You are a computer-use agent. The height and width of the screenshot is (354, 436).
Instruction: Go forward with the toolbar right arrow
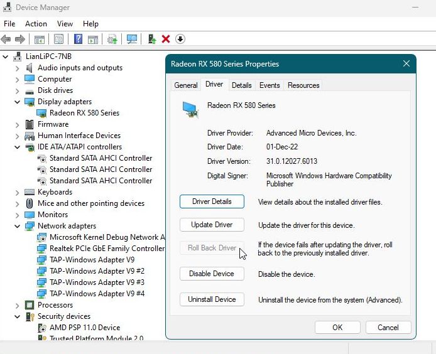(19, 39)
